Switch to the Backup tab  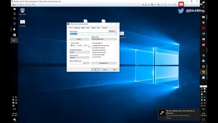click(94, 28)
